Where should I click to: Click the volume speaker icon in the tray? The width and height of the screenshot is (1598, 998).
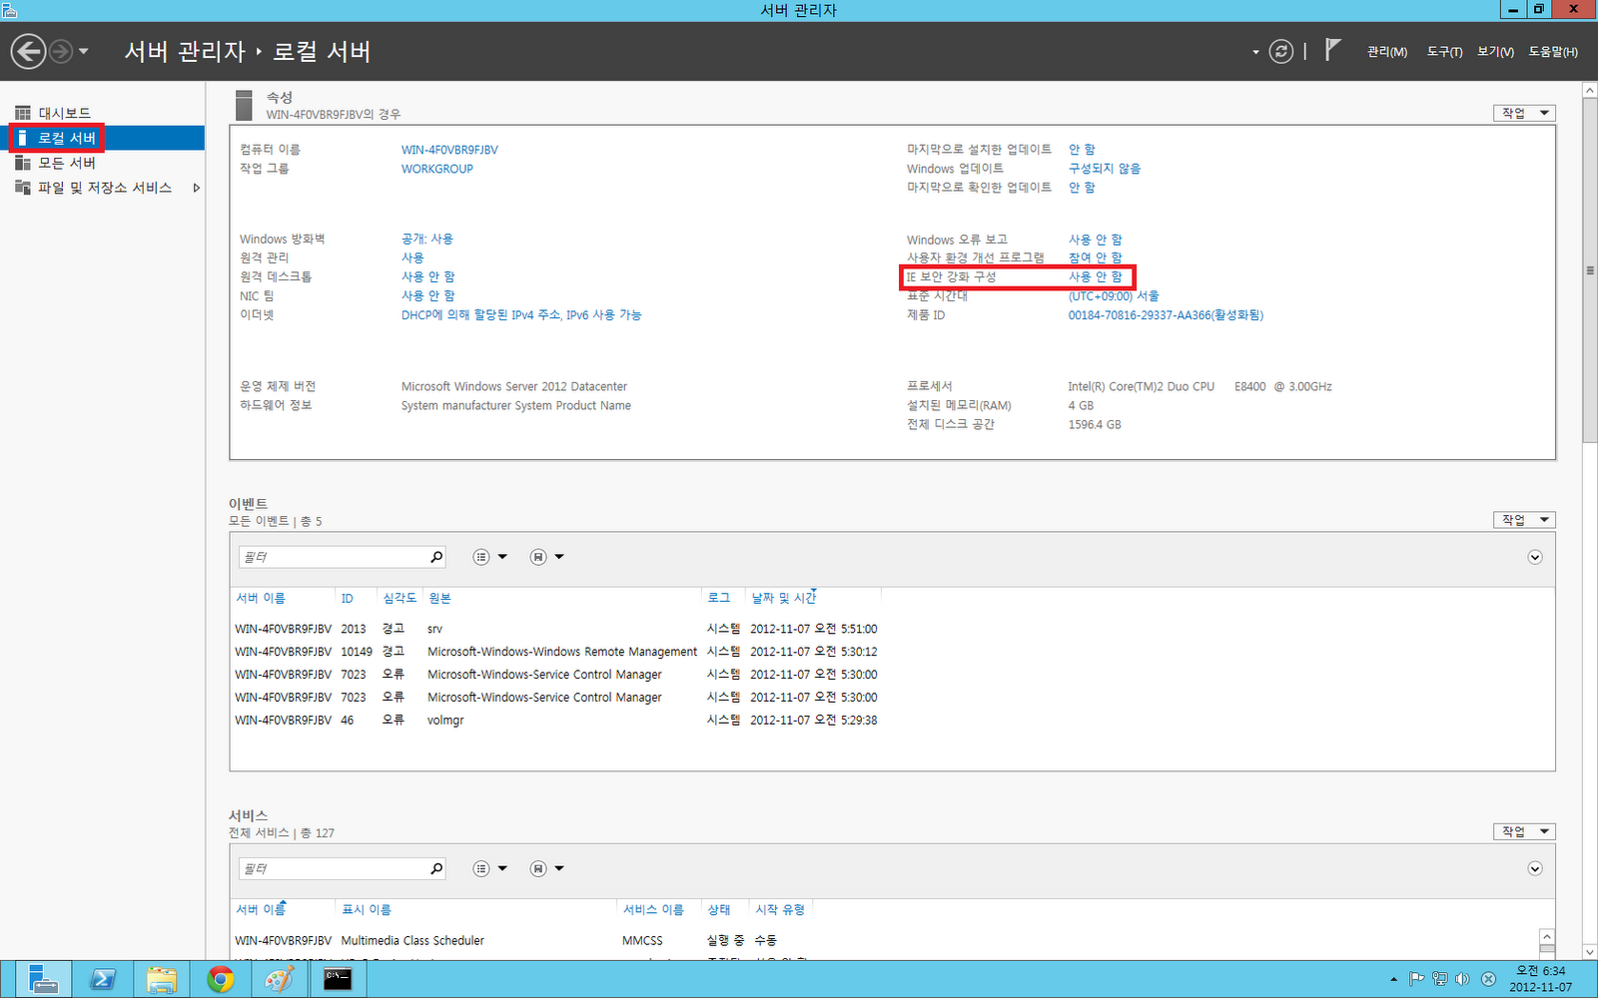[x=1462, y=979]
